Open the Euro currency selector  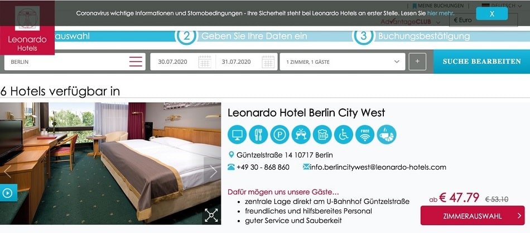tap(483, 20)
